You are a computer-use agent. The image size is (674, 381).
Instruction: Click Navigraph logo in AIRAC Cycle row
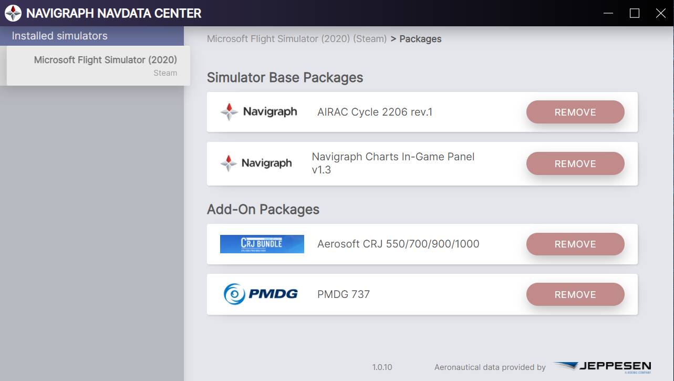[x=258, y=112]
